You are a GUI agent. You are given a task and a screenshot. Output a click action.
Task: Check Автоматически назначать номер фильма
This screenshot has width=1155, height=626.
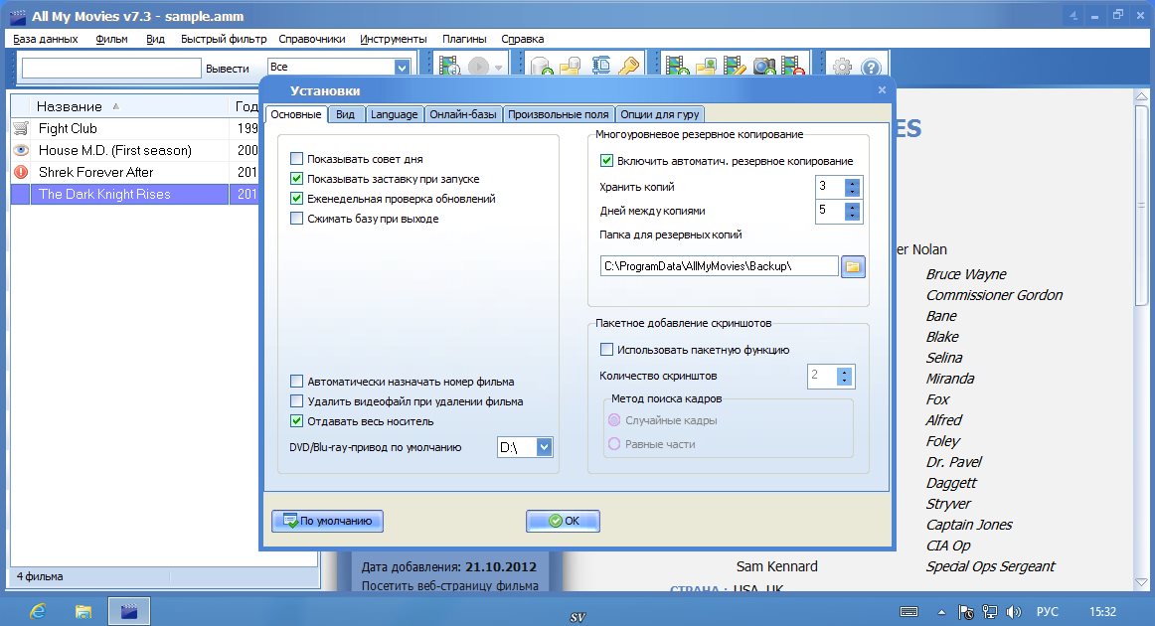tap(296, 382)
